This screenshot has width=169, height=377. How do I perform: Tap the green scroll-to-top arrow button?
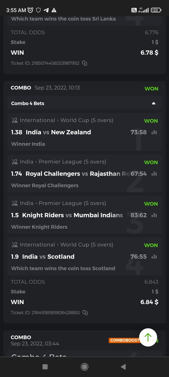[148, 337]
